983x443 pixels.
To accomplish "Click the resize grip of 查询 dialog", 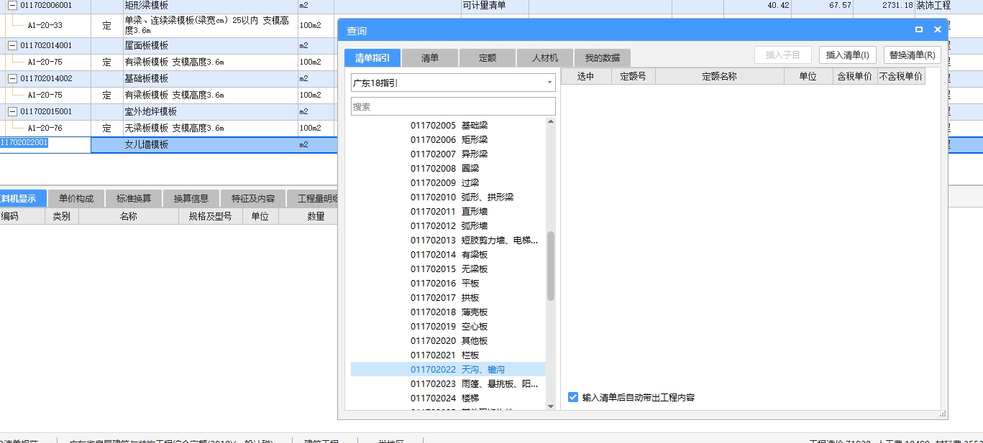I will point(943,414).
